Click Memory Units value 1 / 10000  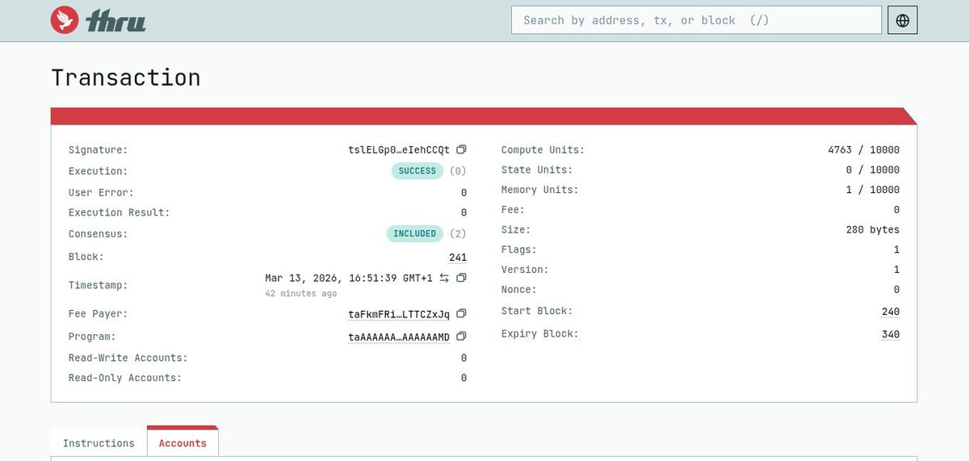pyautogui.click(x=873, y=190)
